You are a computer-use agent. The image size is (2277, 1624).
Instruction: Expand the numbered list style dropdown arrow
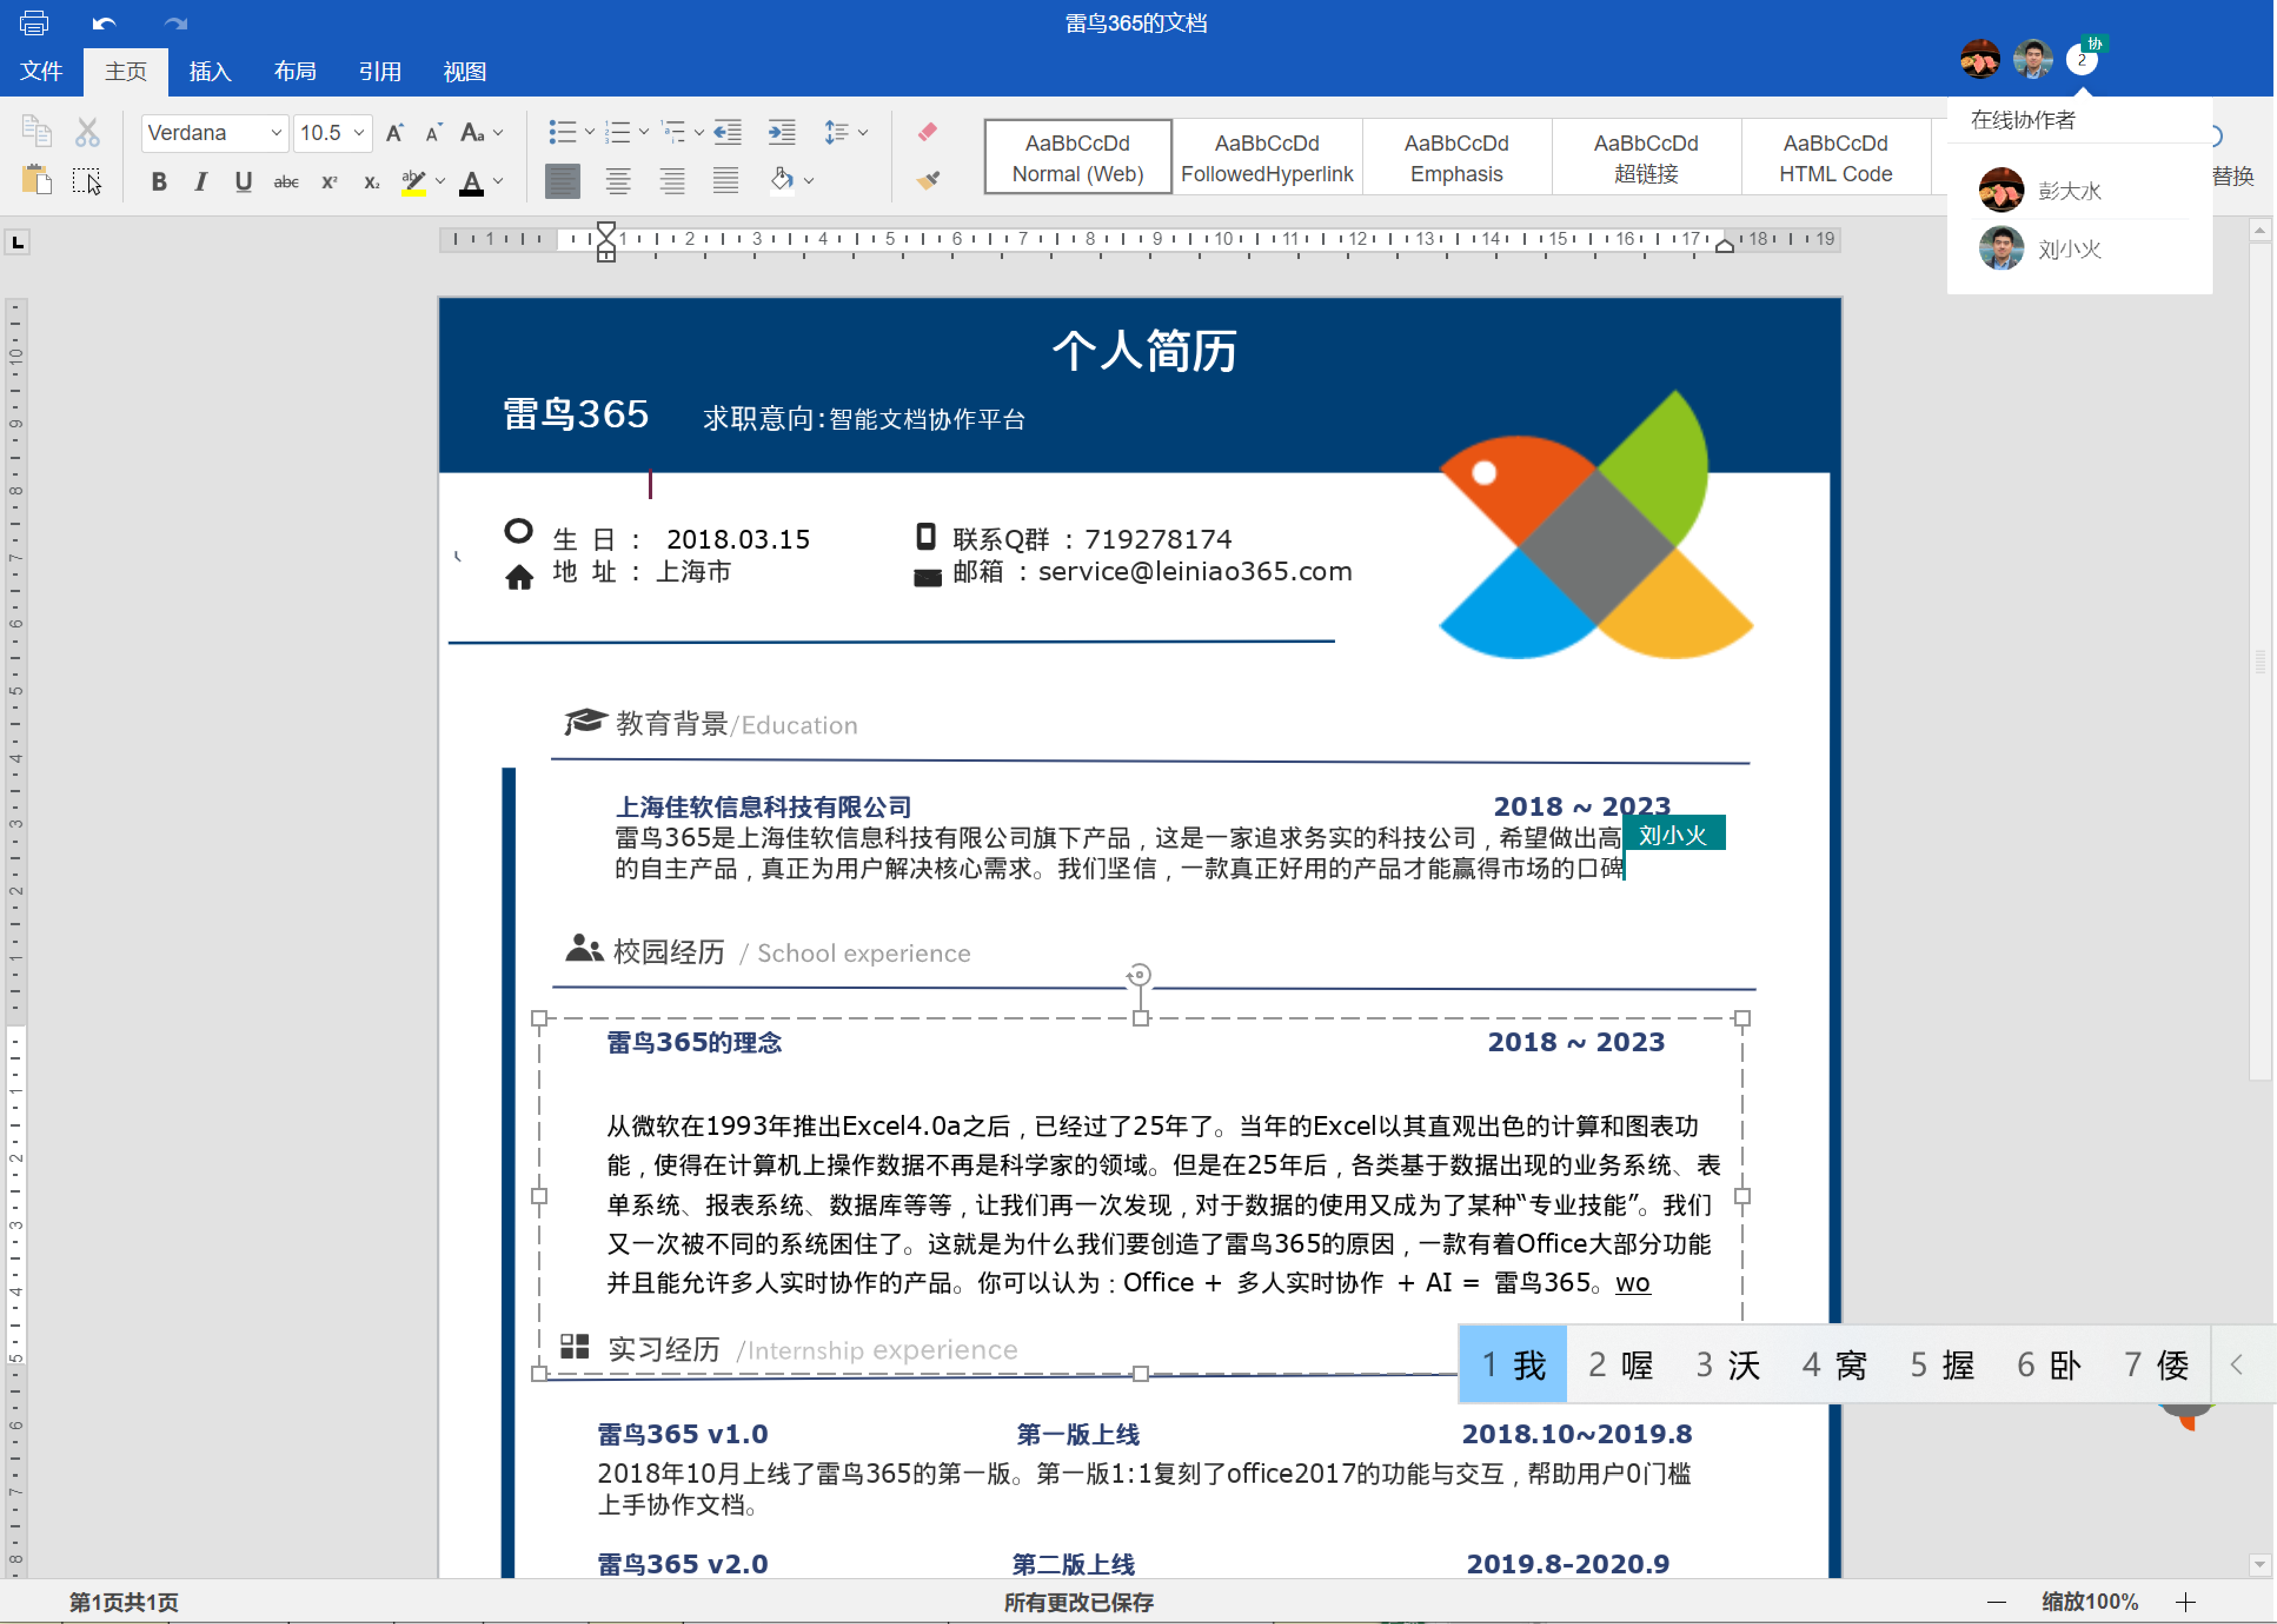pyautogui.click(x=643, y=132)
